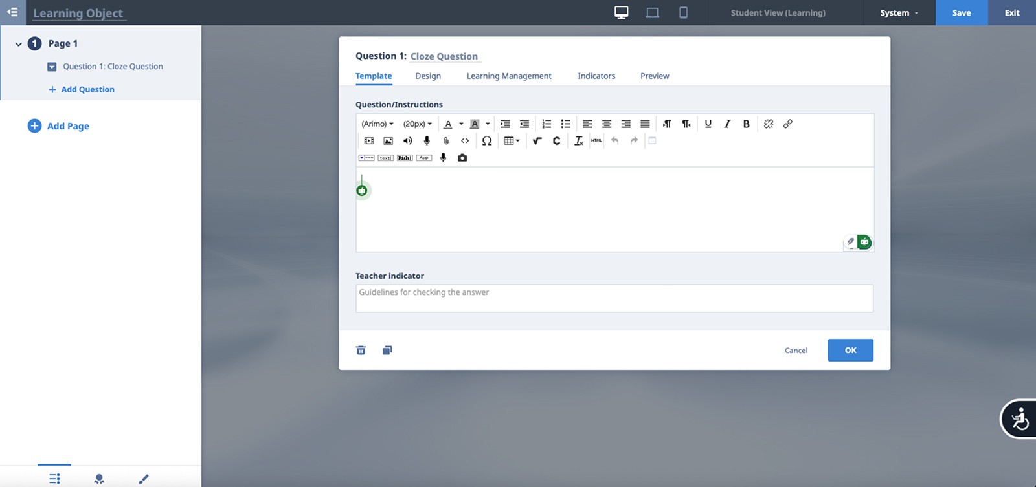Insert a dropdown blank field
This screenshot has width=1036, height=487.
[x=366, y=158]
